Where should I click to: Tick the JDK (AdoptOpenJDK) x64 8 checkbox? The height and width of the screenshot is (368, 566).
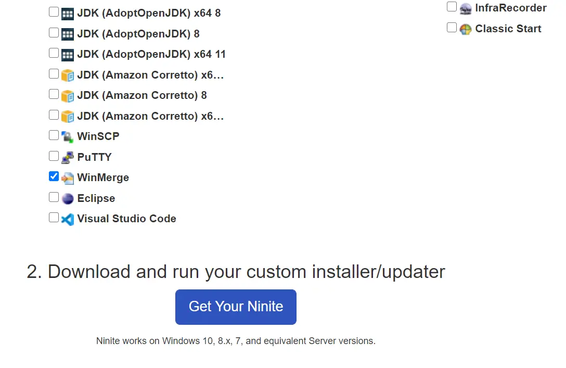[x=54, y=12]
